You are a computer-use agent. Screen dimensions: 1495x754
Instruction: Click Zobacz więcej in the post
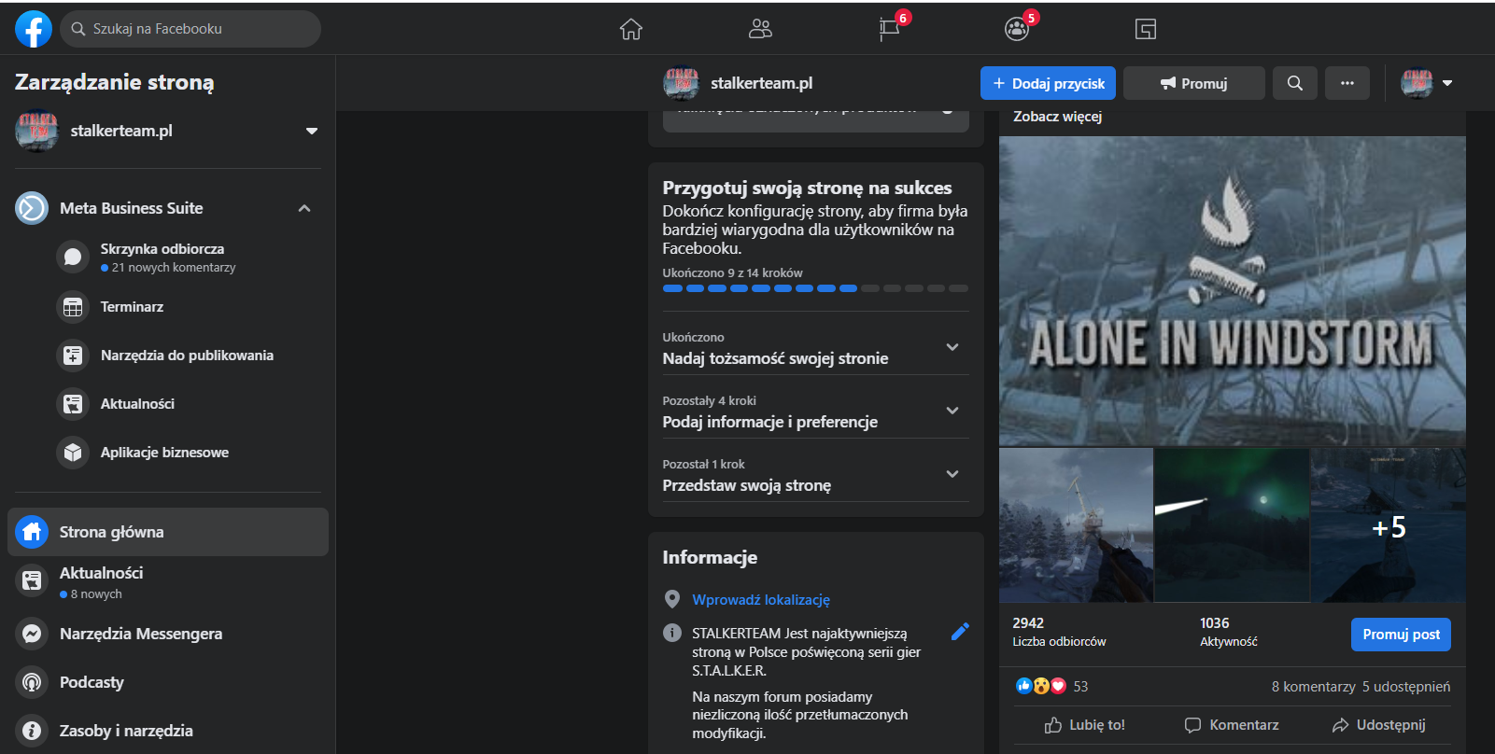point(1058,117)
